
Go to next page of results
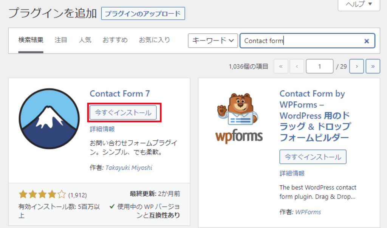(356, 66)
